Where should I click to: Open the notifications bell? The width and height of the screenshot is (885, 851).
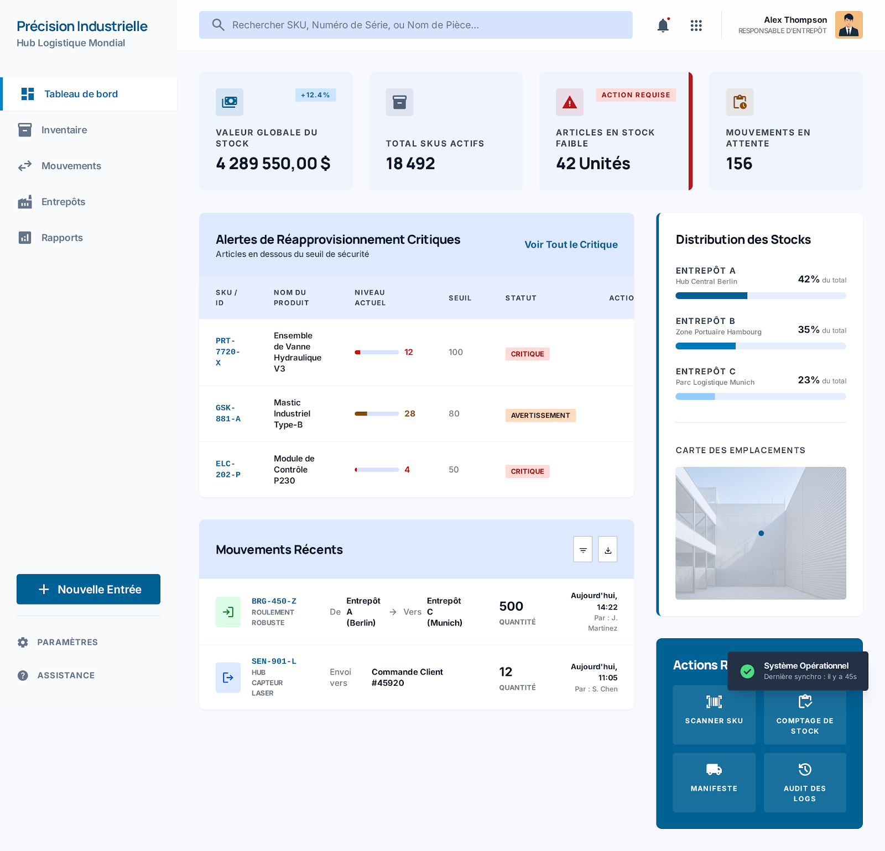click(663, 25)
